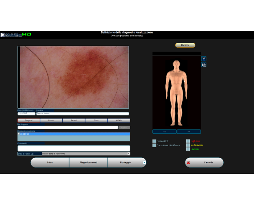Click the chart icon beside the body model

[x=204, y=59]
